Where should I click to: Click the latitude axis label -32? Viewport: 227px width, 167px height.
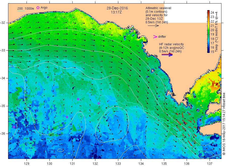pos(3,23)
